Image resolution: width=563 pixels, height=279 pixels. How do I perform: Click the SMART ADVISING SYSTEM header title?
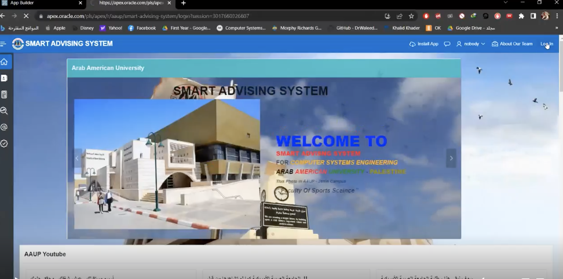click(69, 43)
